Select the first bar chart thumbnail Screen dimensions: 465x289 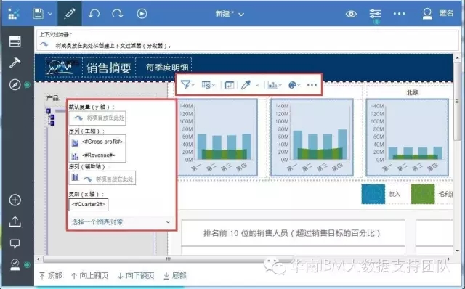[217, 138]
